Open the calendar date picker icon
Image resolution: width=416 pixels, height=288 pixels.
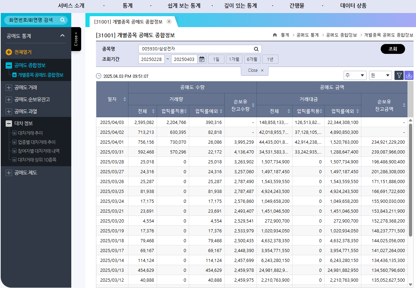click(x=201, y=59)
